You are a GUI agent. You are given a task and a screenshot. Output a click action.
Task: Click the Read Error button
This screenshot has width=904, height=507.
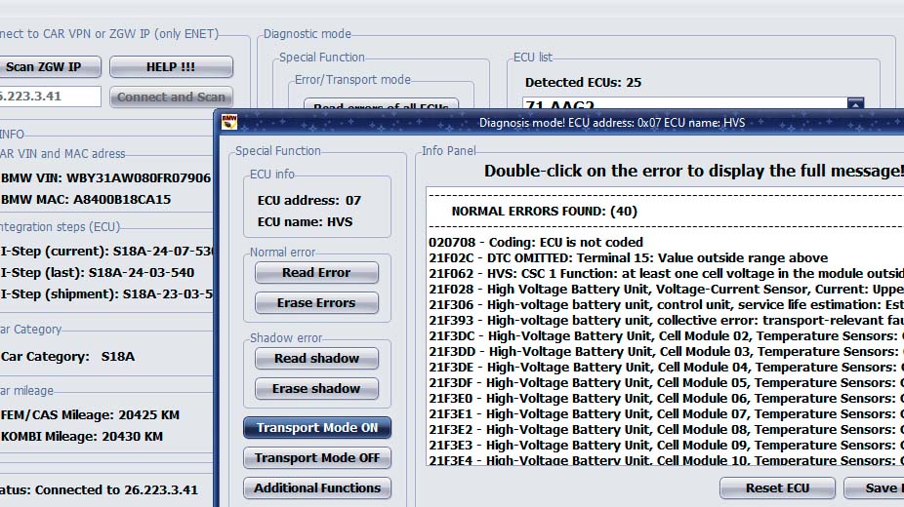[x=316, y=273]
